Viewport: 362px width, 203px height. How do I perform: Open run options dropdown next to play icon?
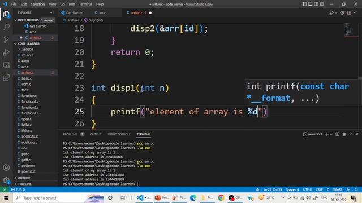(x=336, y=12)
